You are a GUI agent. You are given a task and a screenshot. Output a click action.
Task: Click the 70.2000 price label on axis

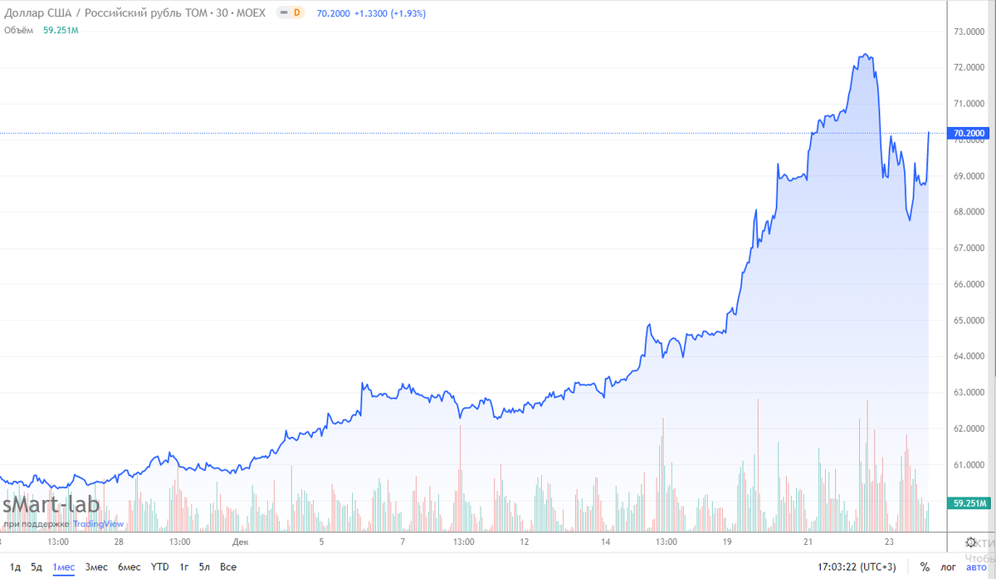[x=970, y=133]
